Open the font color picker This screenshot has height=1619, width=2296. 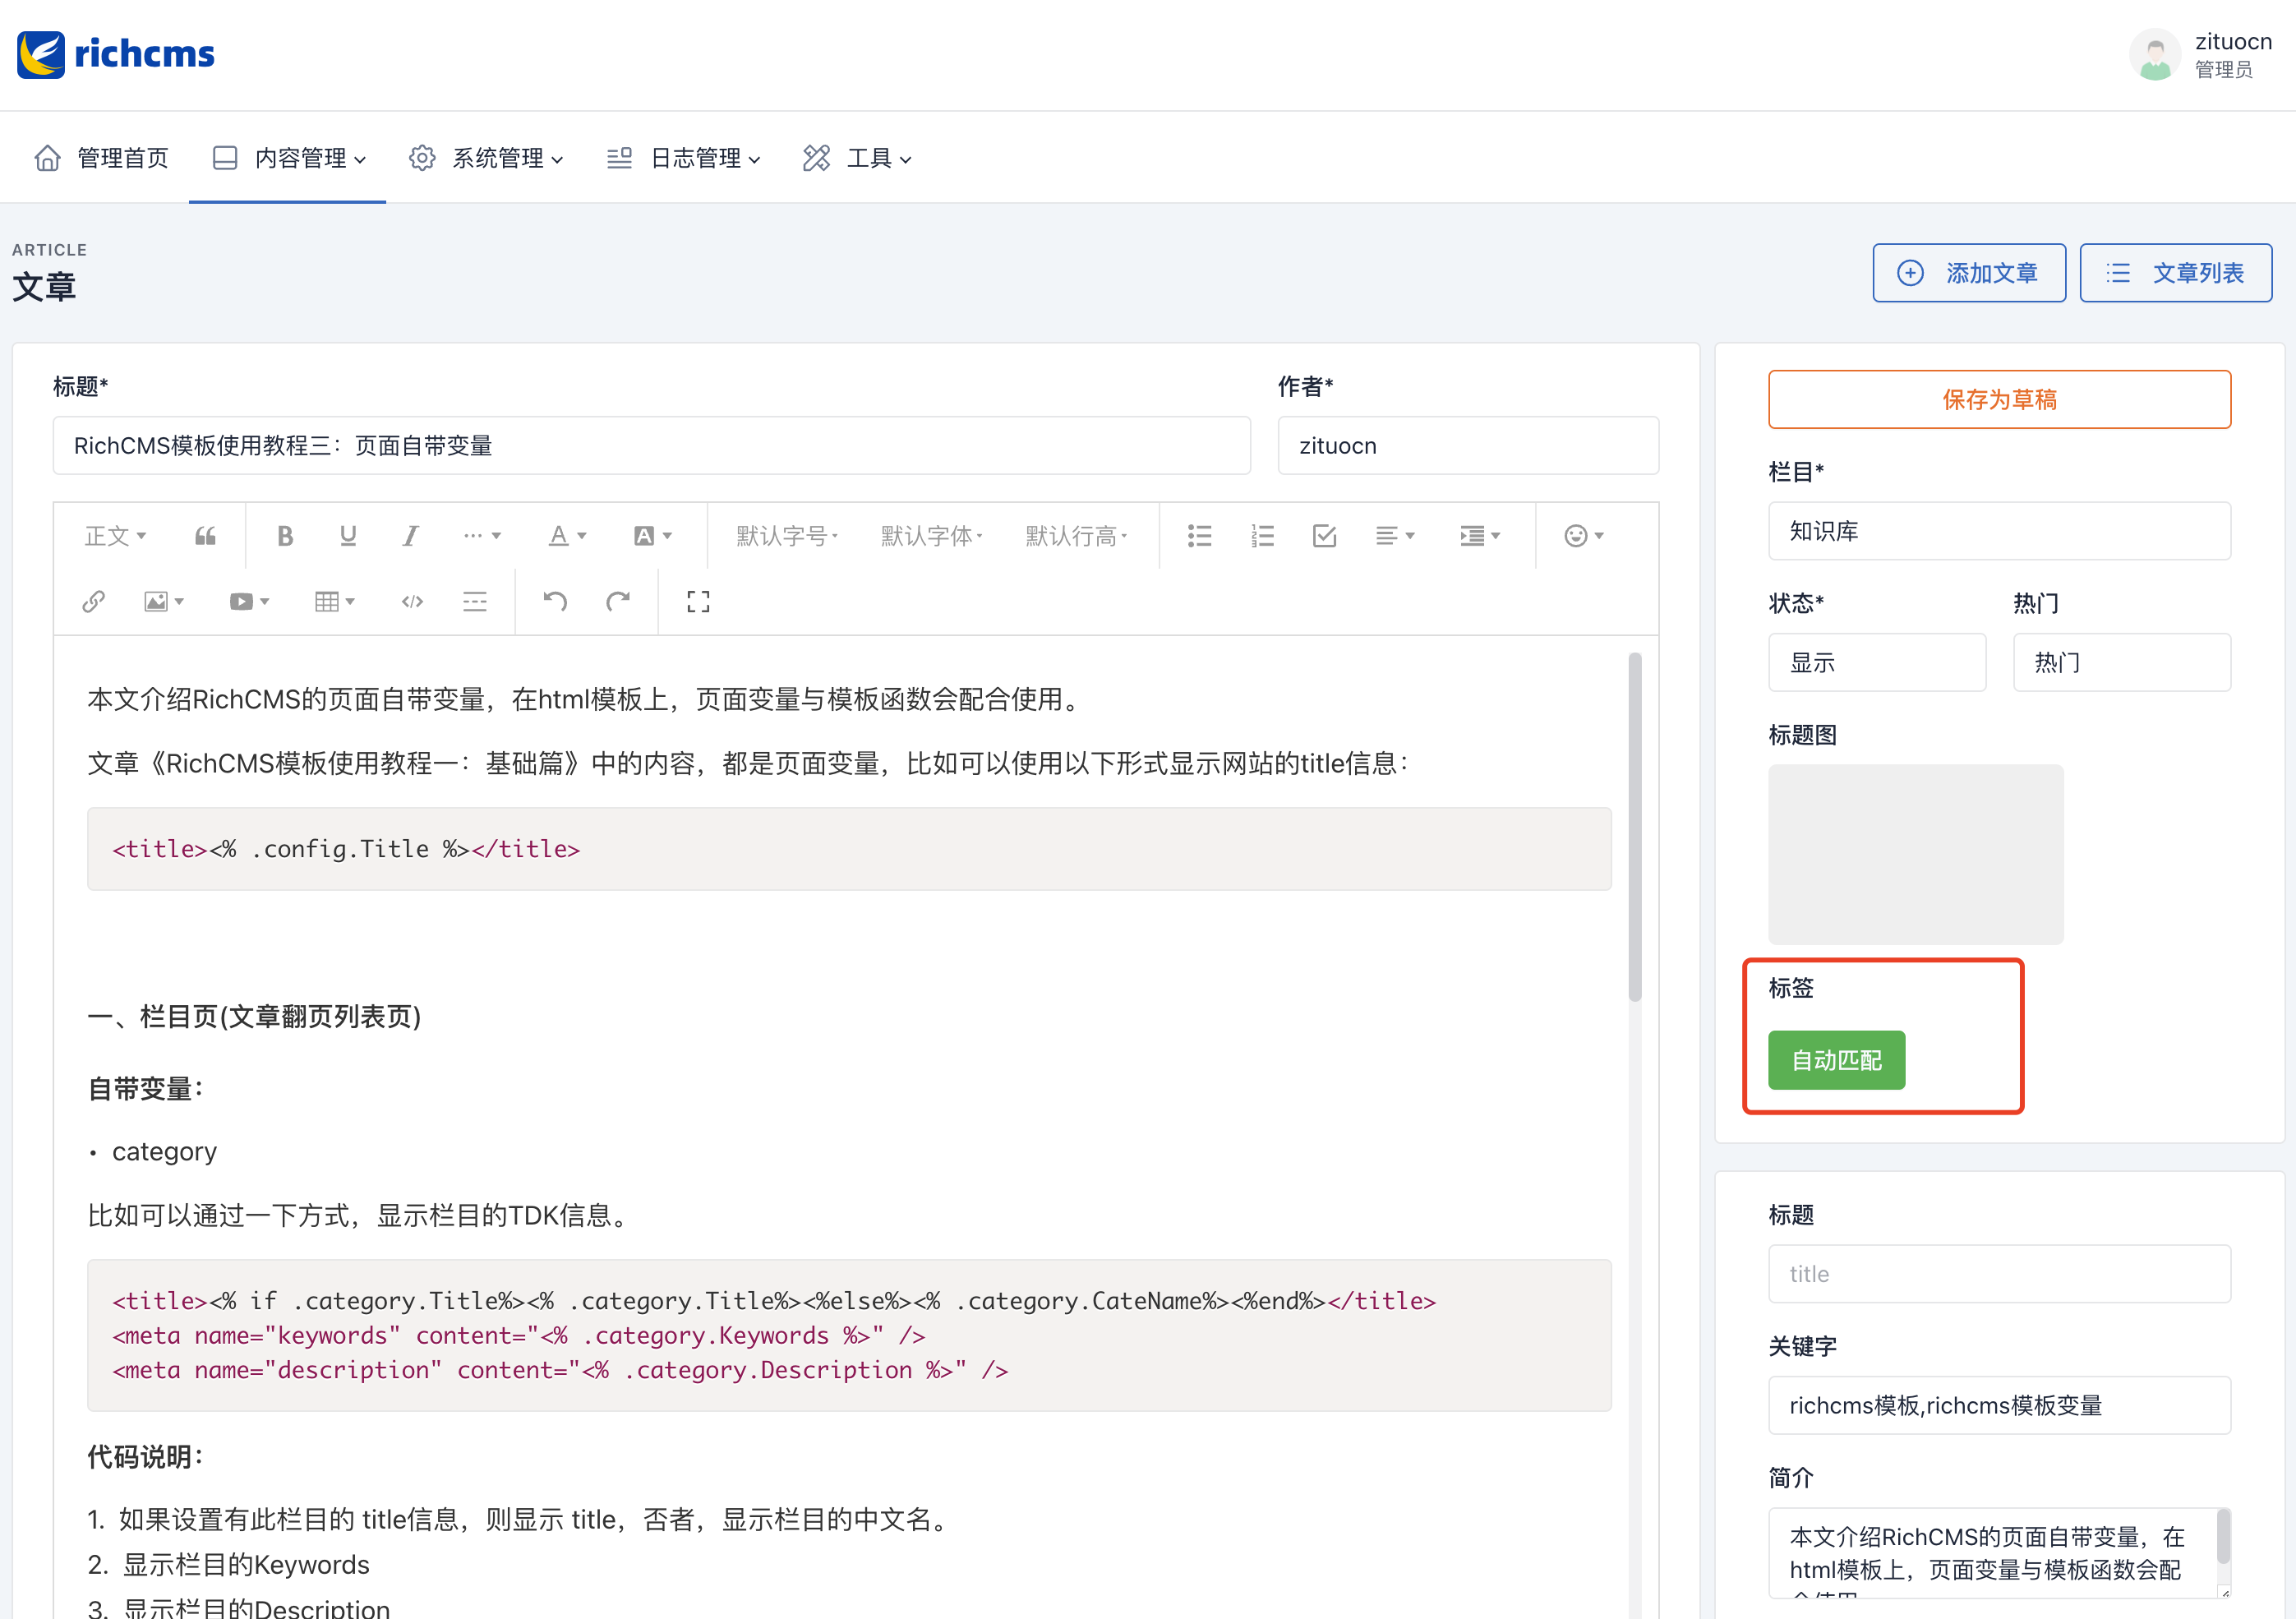[x=567, y=536]
